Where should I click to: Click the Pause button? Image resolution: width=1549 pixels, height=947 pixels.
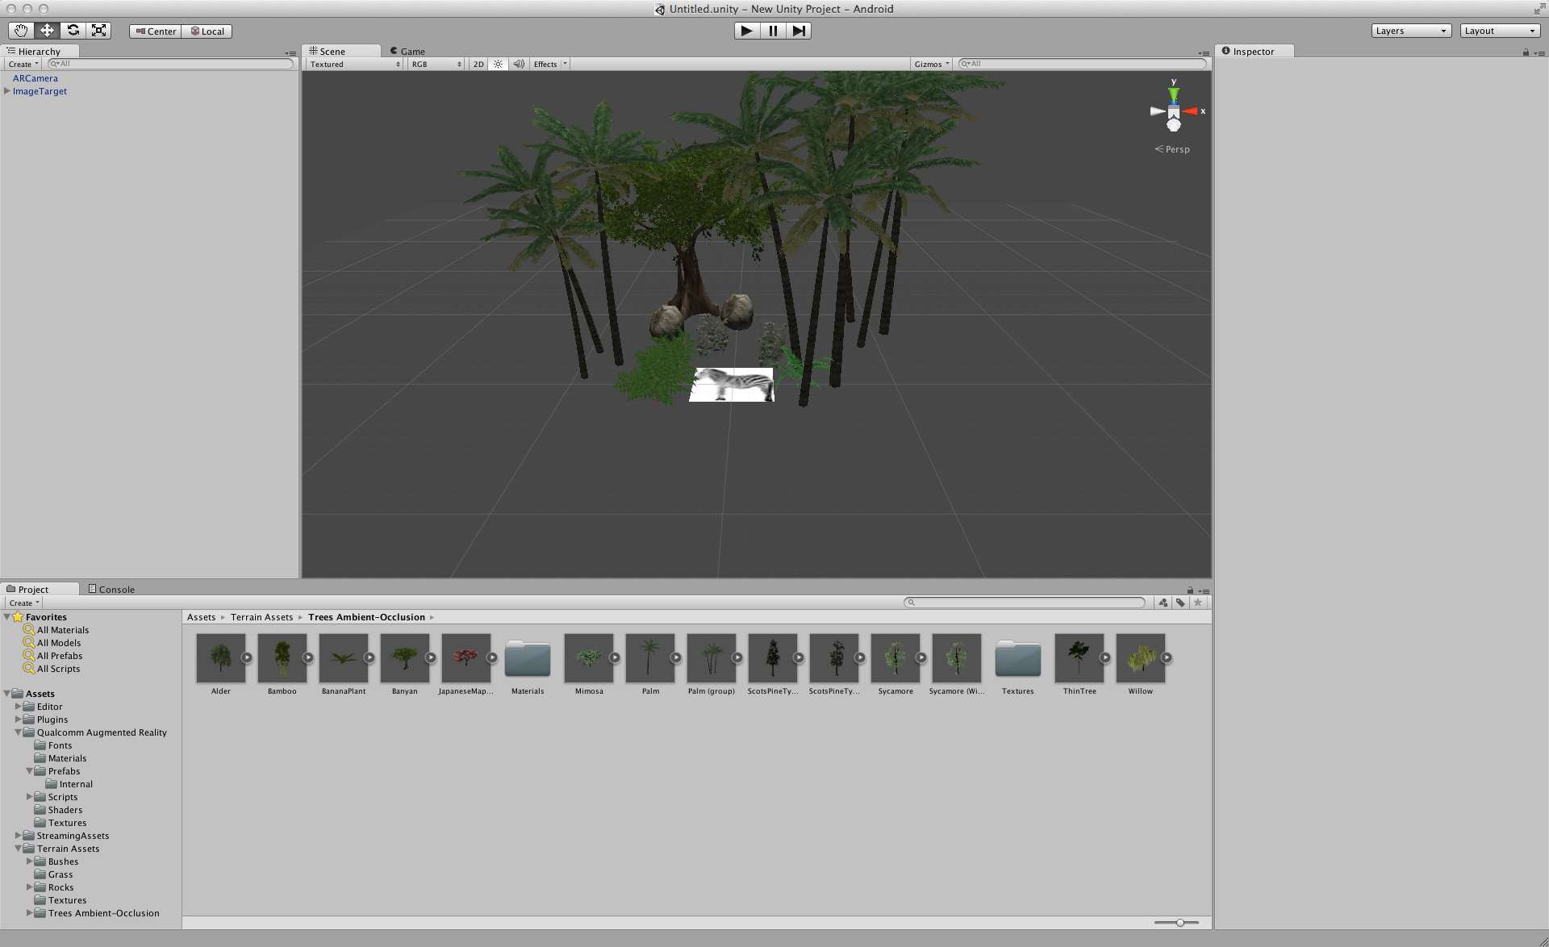pyautogui.click(x=773, y=31)
